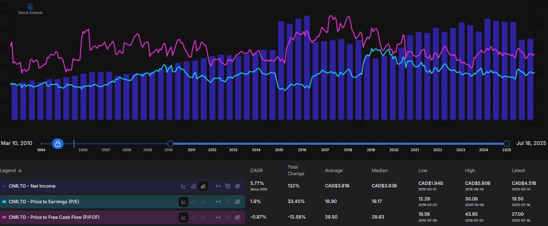The width and height of the screenshot is (548, 226).
Task: Select bar chart icon for Price to Earnings
Action: (x=193, y=202)
